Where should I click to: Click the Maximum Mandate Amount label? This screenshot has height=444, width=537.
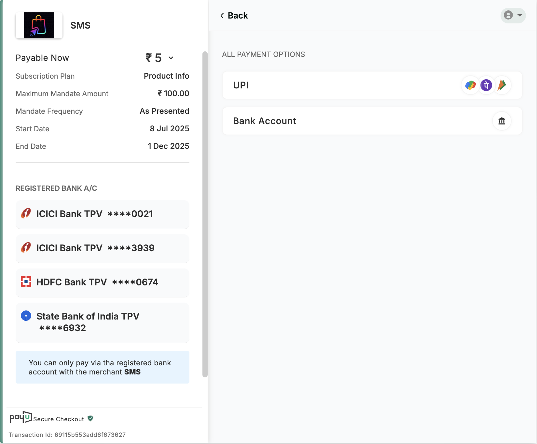[62, 94]
